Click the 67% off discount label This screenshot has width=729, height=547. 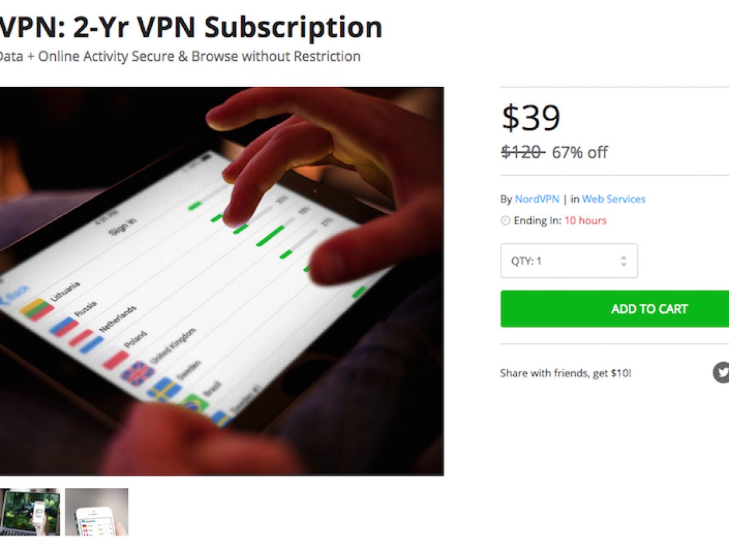pyautogui.click(x=580, y=152)
